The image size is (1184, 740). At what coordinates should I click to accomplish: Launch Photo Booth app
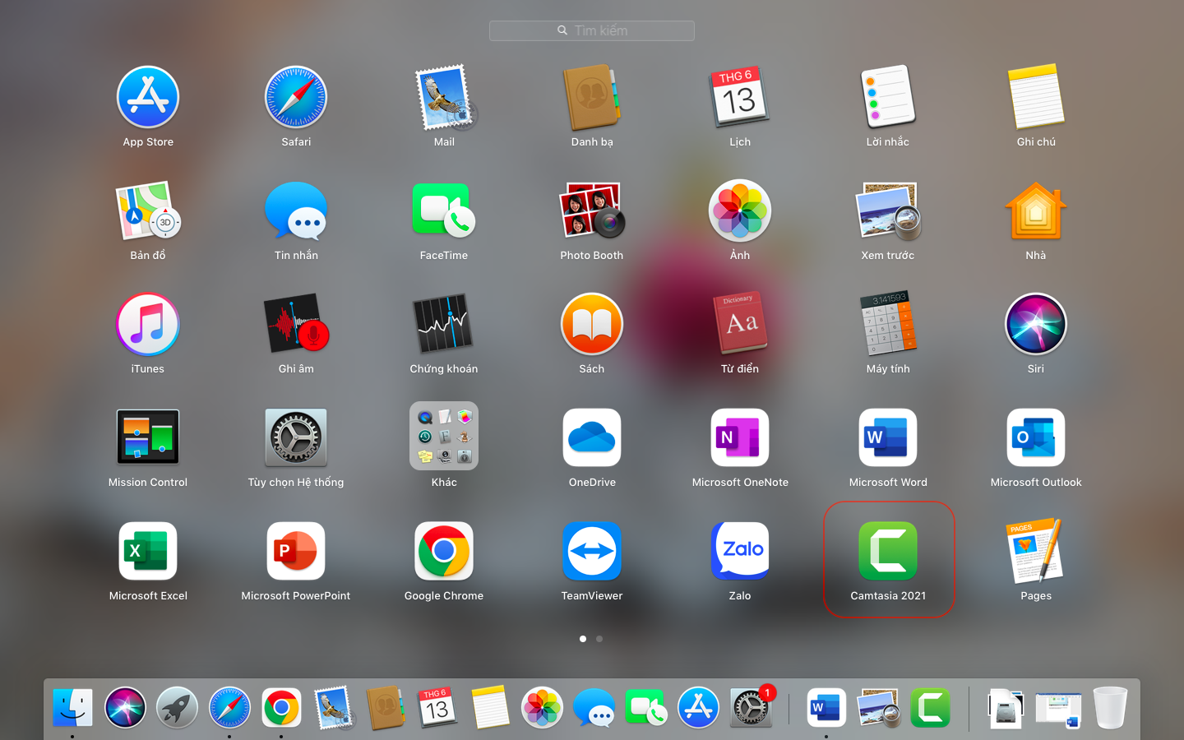coord(592,210)
